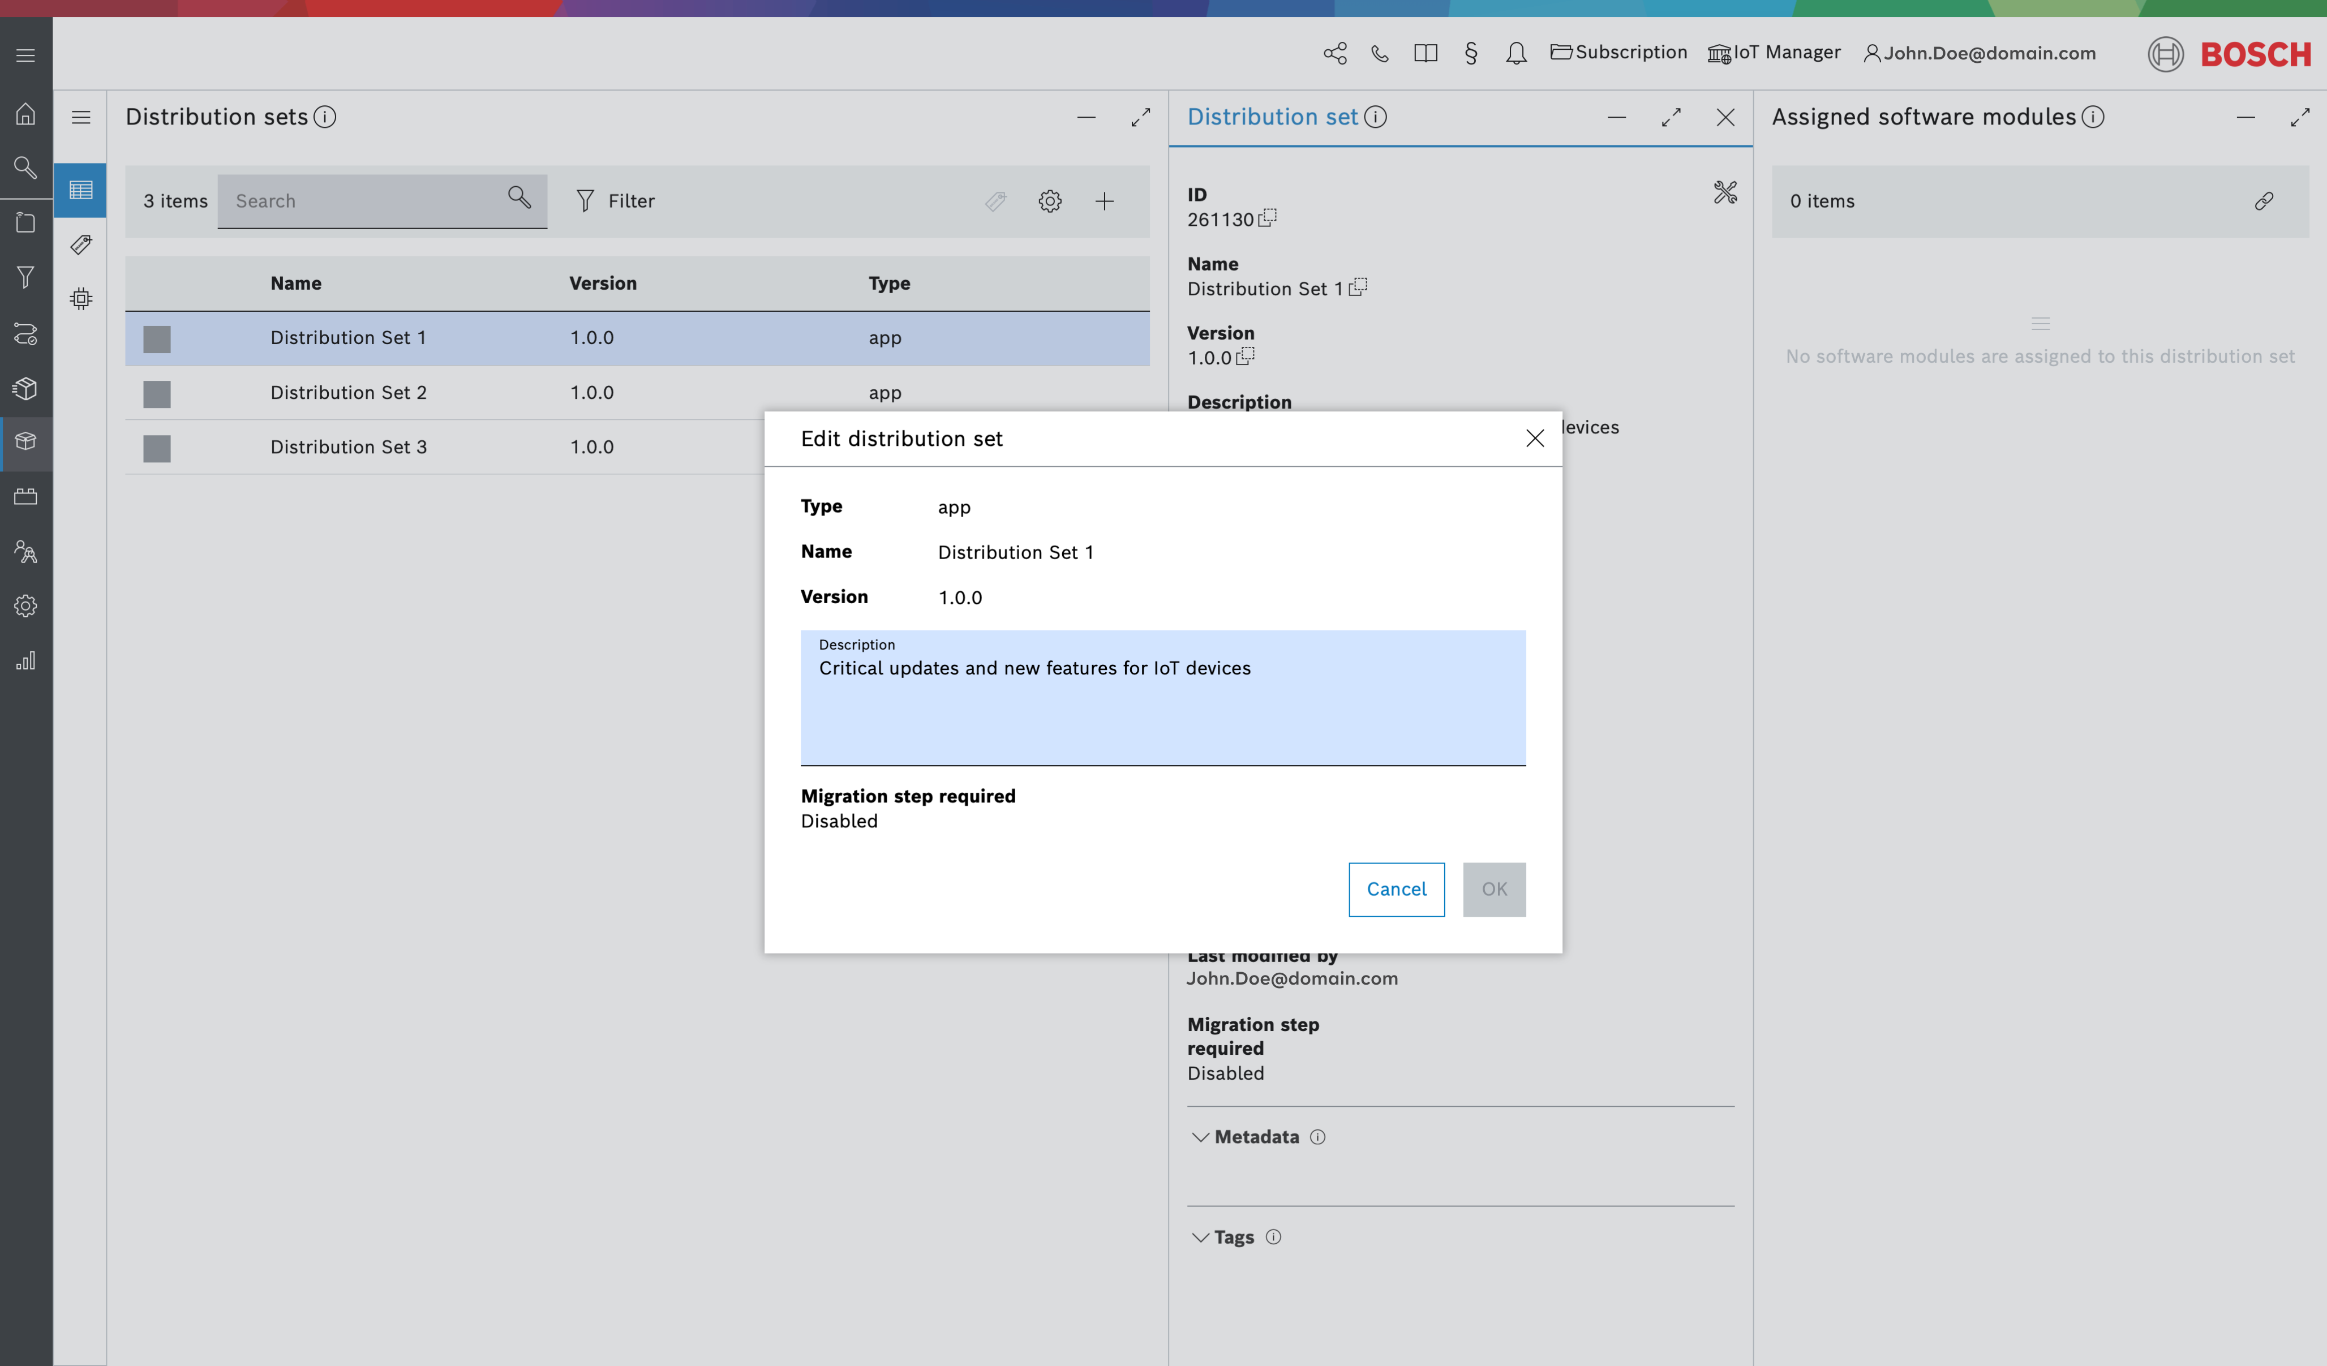The image size is (2327, 1366).
Task: Tick the Distribution Set 2 checkbox
Action: (157, 393)
